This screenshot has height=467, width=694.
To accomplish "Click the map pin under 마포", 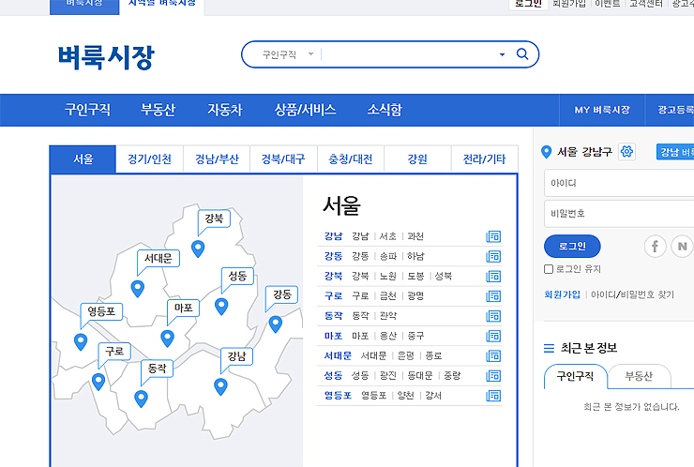I will (x=167, y=339).
